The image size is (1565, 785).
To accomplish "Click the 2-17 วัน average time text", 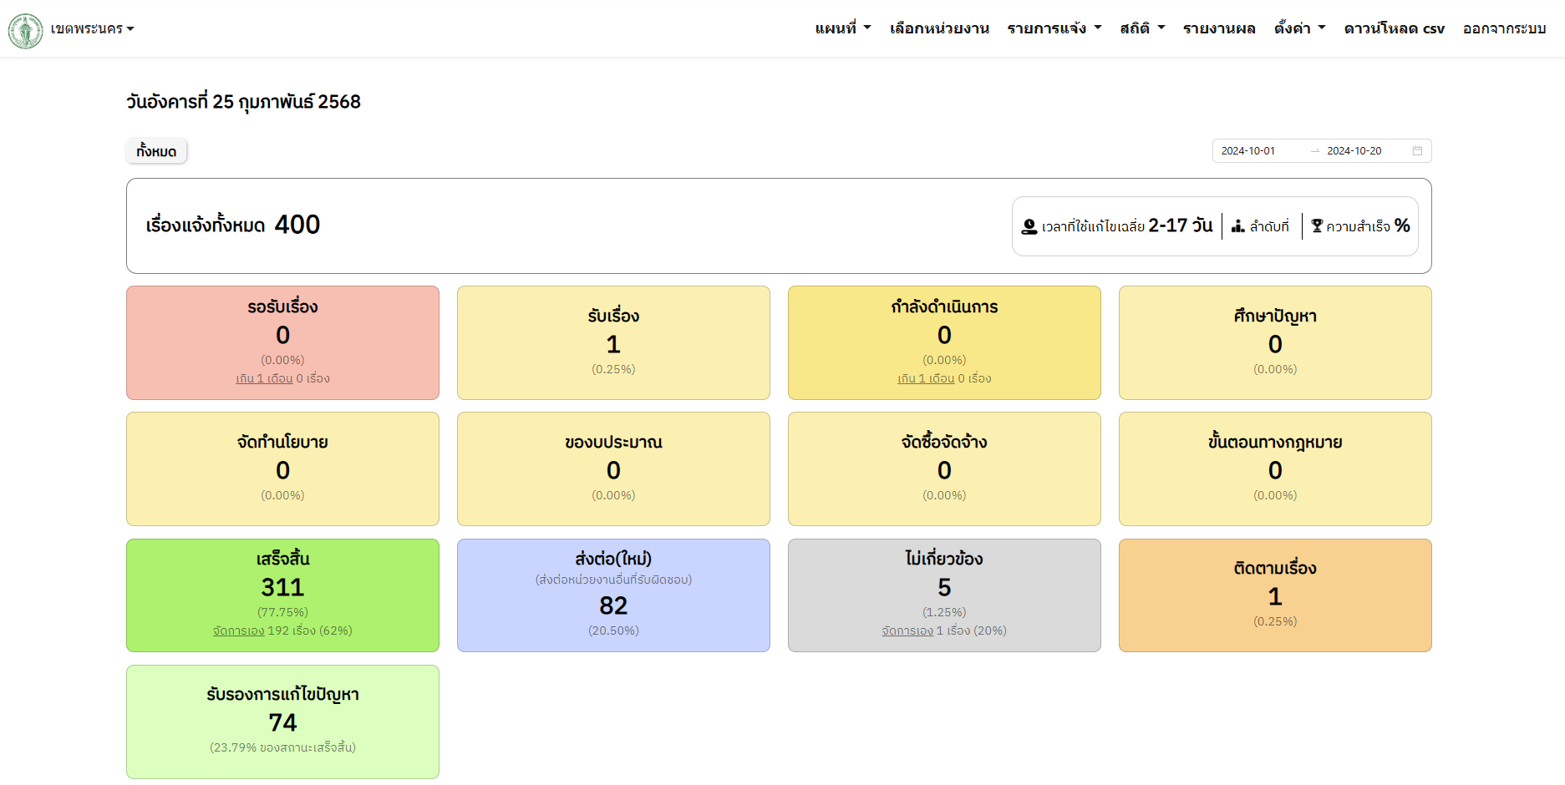I will pyautogui.click(x=1180, y=225).
